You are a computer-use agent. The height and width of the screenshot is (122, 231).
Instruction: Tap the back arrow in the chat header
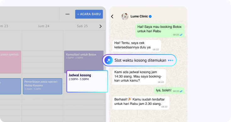112,16
